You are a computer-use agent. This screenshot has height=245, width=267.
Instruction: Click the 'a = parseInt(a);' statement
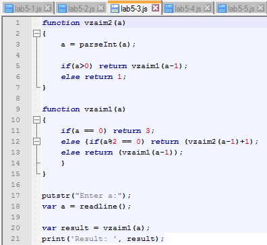click(98, 45)
